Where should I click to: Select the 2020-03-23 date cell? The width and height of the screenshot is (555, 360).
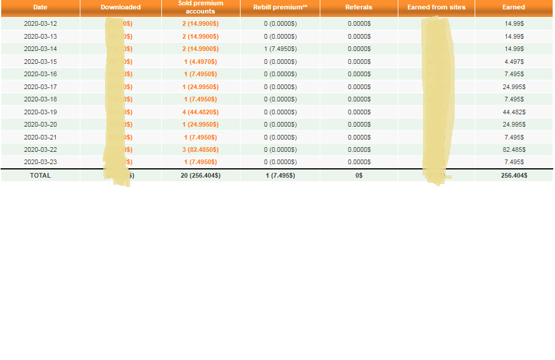pyautogui.click(x=40, y=162)
